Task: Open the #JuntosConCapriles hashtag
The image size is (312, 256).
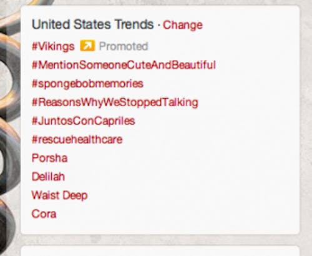Action: click(x=84, y=121)
